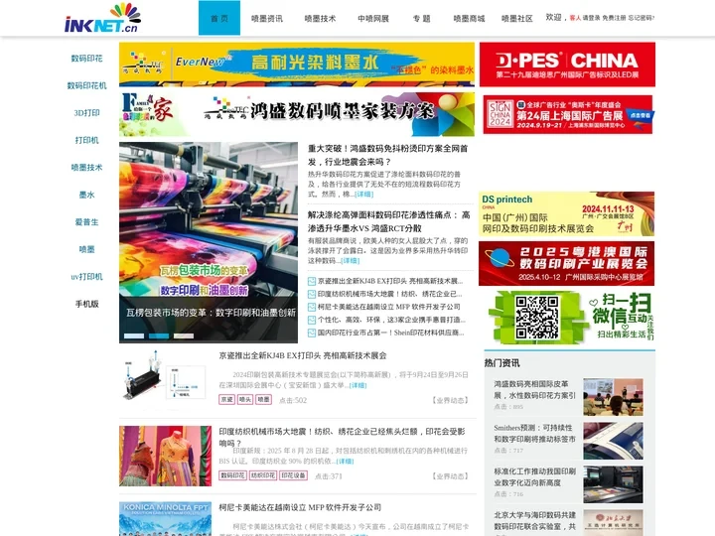Click list icon beside 个性化、高效、环保
This screenshot has width=715, height=536.
(x=312, y=320)
